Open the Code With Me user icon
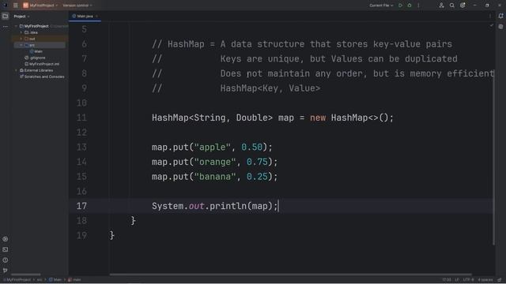 click(x=441, y=6)
